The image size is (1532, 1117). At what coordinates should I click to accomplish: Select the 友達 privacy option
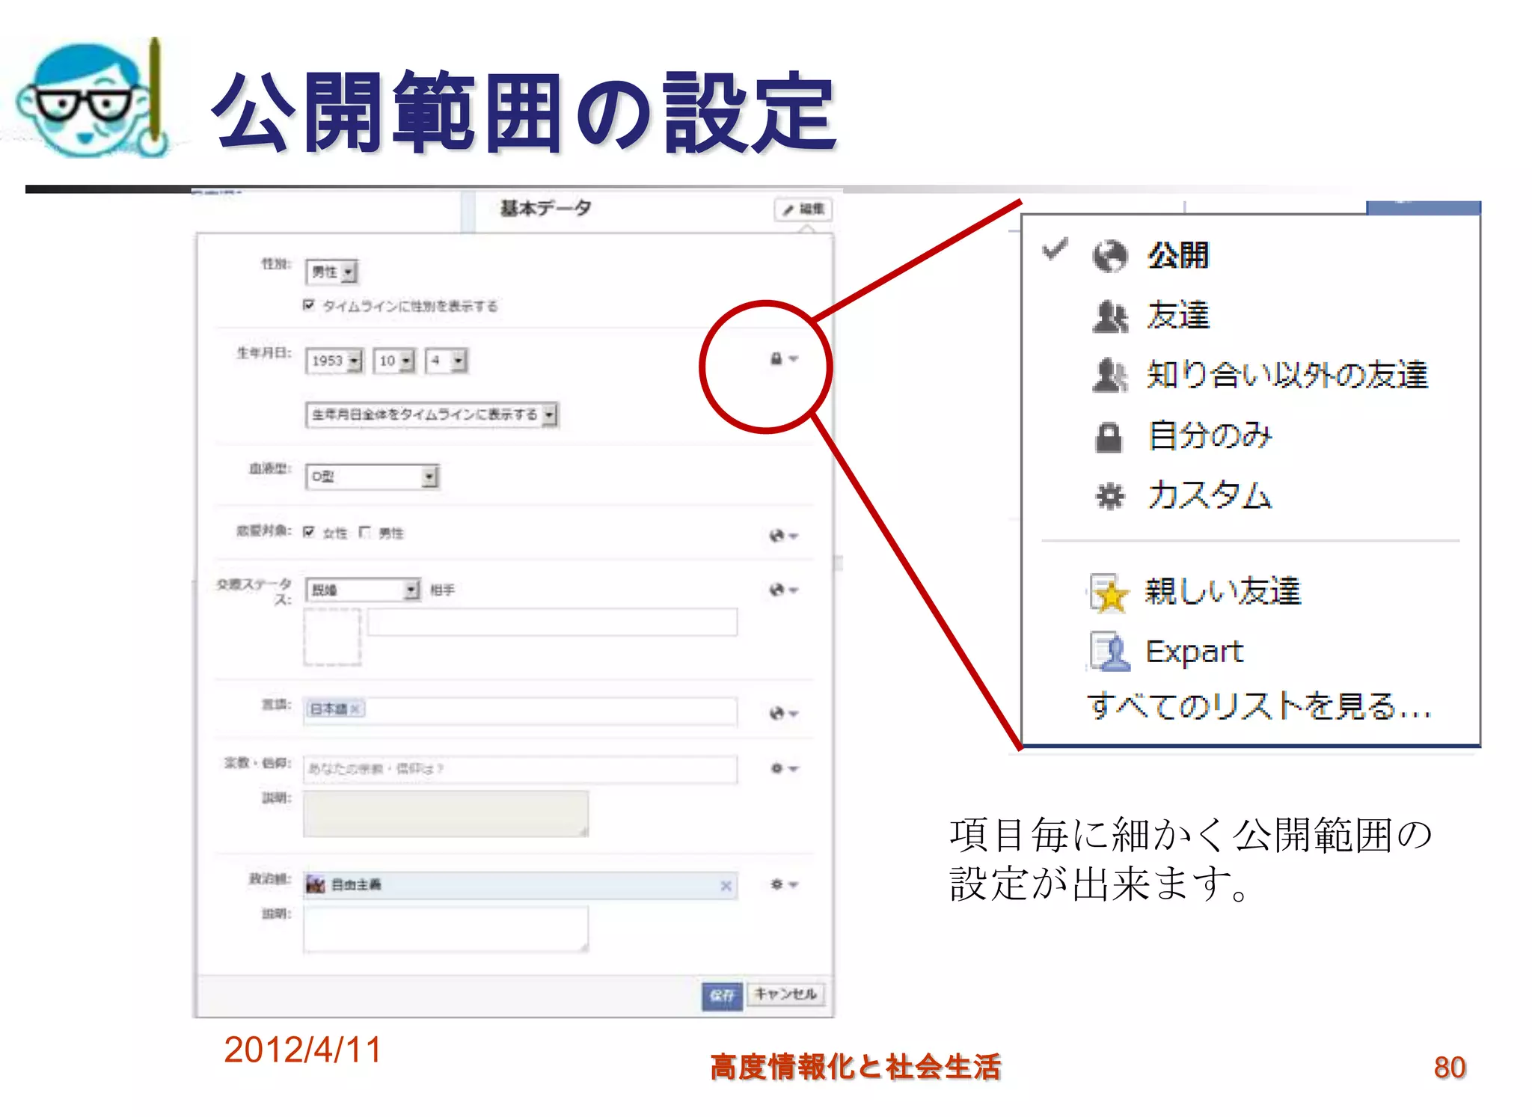pyautogui.click(x=1178, y=316)
